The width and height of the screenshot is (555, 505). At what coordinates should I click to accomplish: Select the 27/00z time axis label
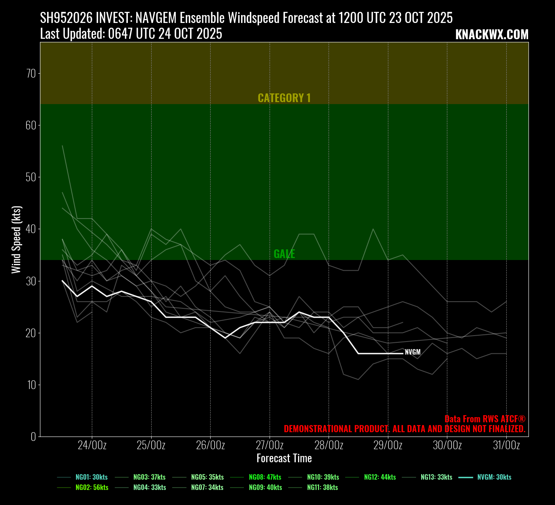[x=270, y=445]
